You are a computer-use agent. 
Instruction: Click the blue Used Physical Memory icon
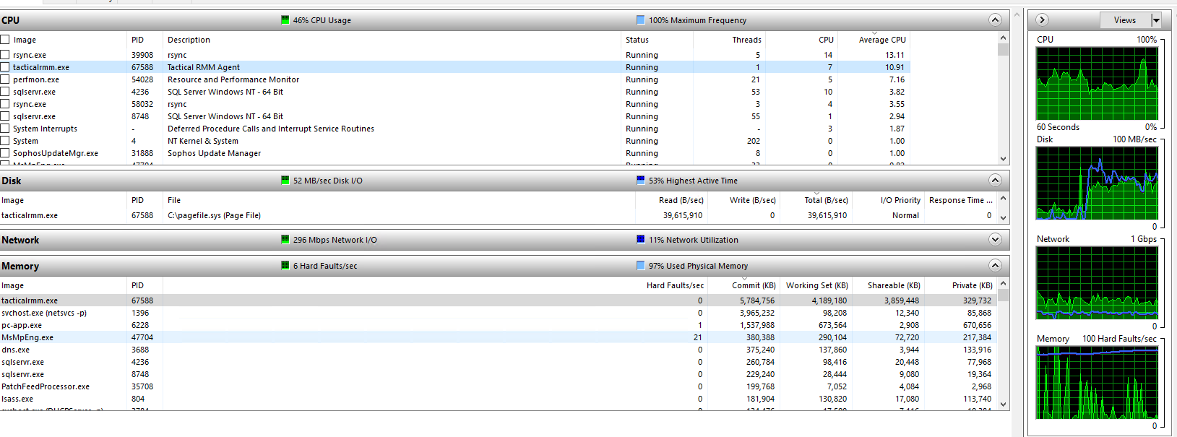(640, 266)
